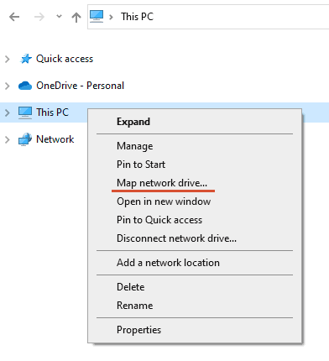Select the Quick access star icon
Screen dimensions: 329x361
point(26,59)
